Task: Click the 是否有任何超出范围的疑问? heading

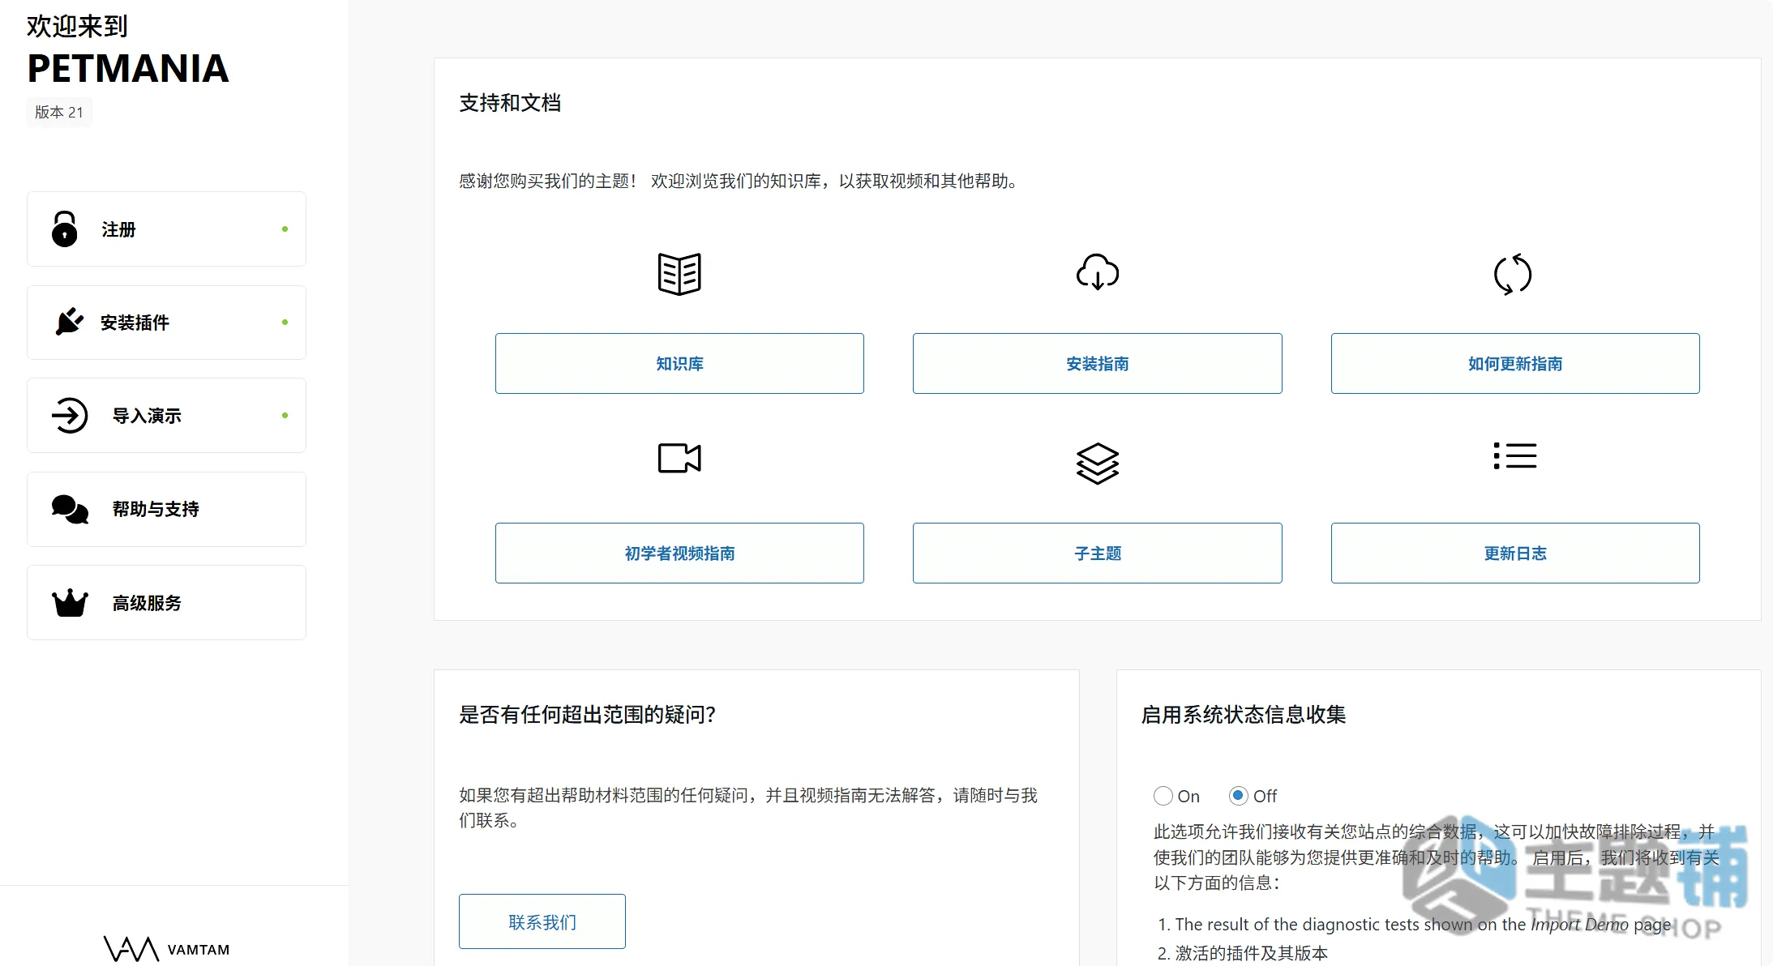Action: [587, 715]
